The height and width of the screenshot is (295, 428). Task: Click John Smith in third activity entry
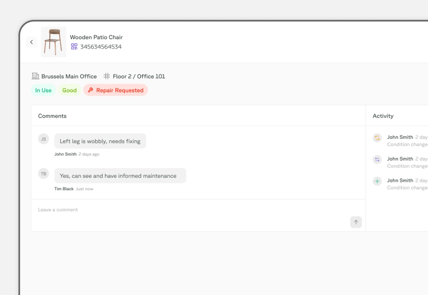pos(400,180)
